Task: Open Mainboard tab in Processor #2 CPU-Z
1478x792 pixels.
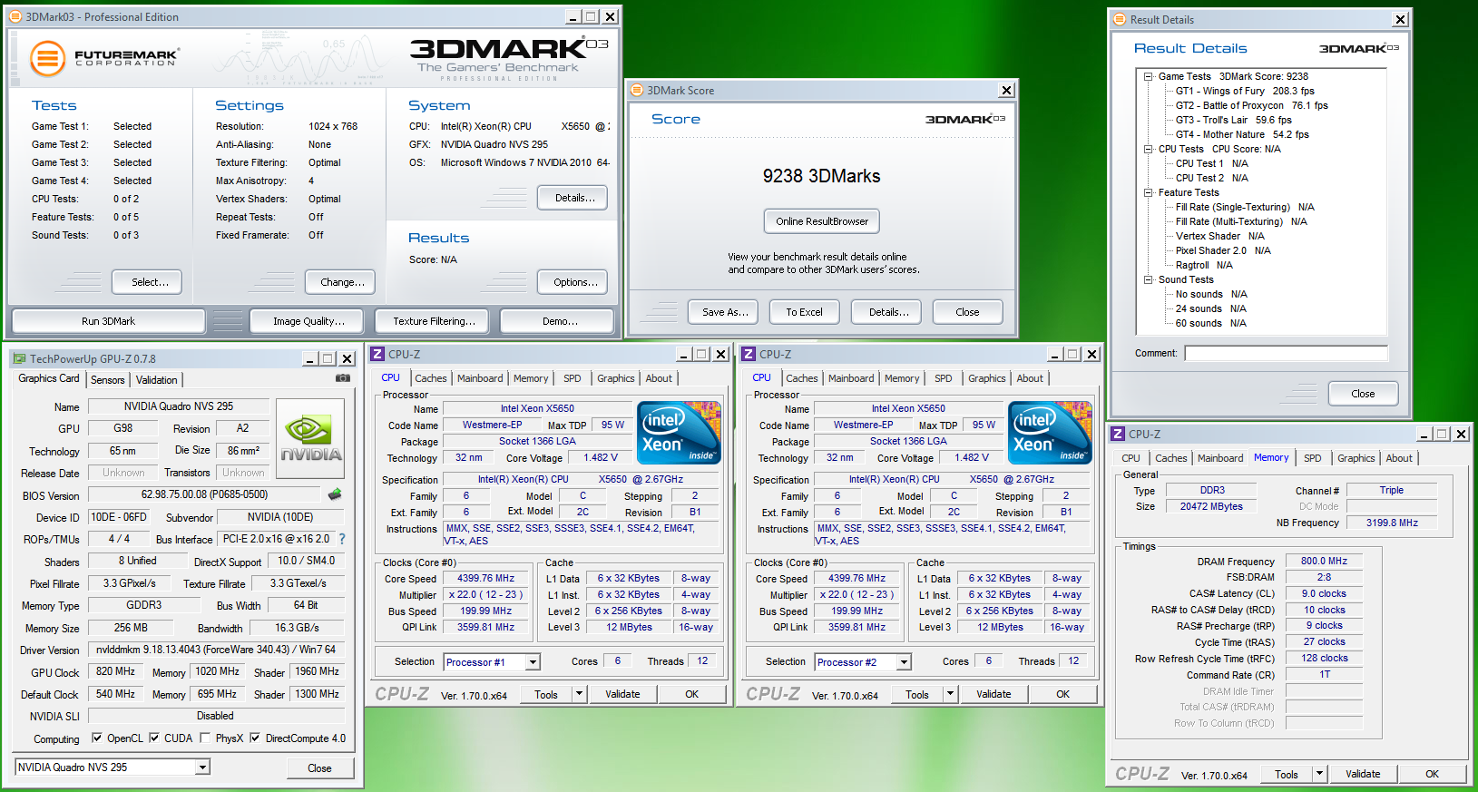Action: click(x=851, y=378)
